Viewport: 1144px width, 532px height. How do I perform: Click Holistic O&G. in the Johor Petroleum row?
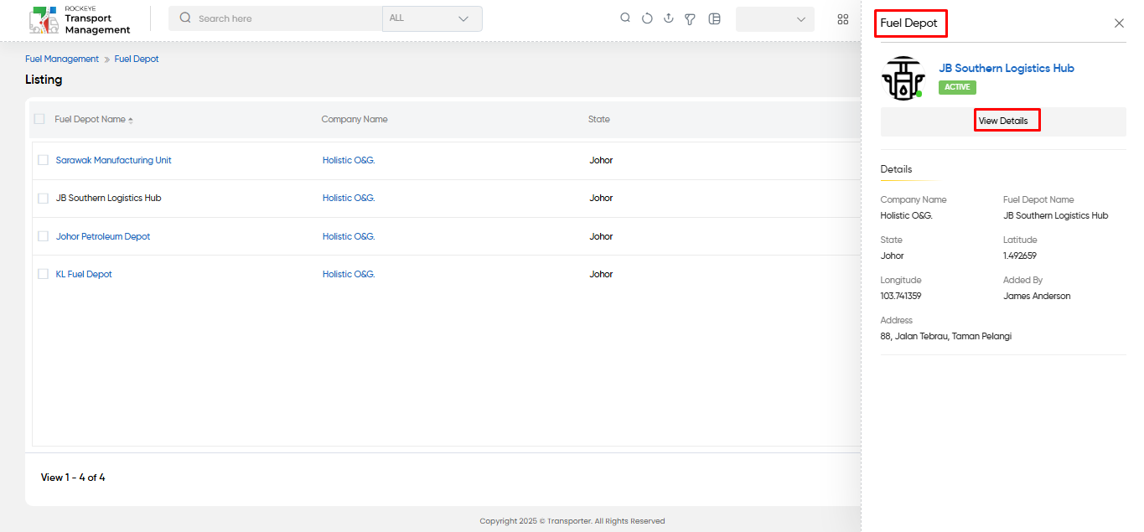(x=349, y=236)
